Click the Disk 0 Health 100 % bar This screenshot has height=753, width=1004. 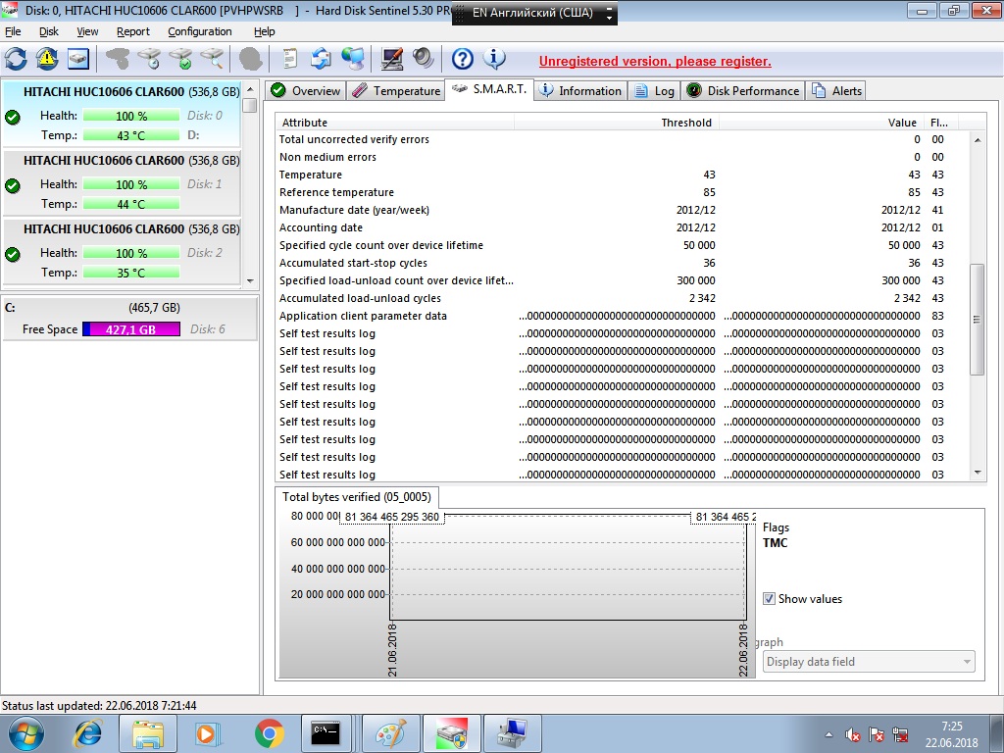[131, 116]
